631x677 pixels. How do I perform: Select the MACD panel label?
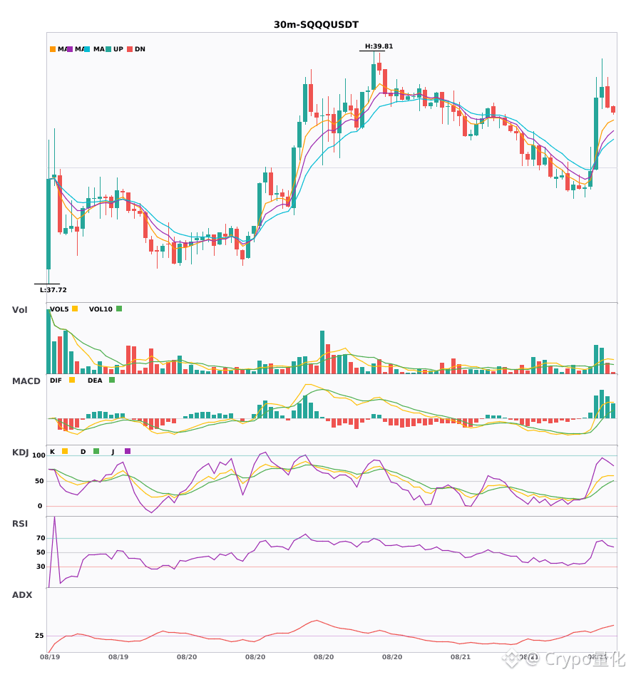[x=26, y=381]
